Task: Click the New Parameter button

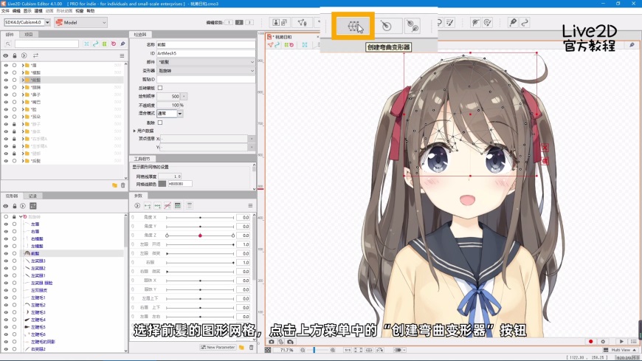Action: click(x=218, y=348)
